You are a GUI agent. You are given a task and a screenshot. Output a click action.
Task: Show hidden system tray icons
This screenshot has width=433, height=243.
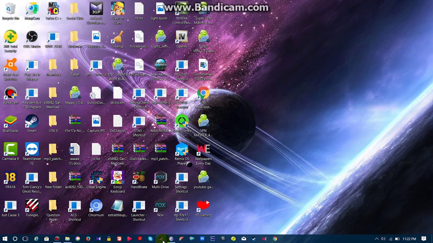(x=377, y=239)
